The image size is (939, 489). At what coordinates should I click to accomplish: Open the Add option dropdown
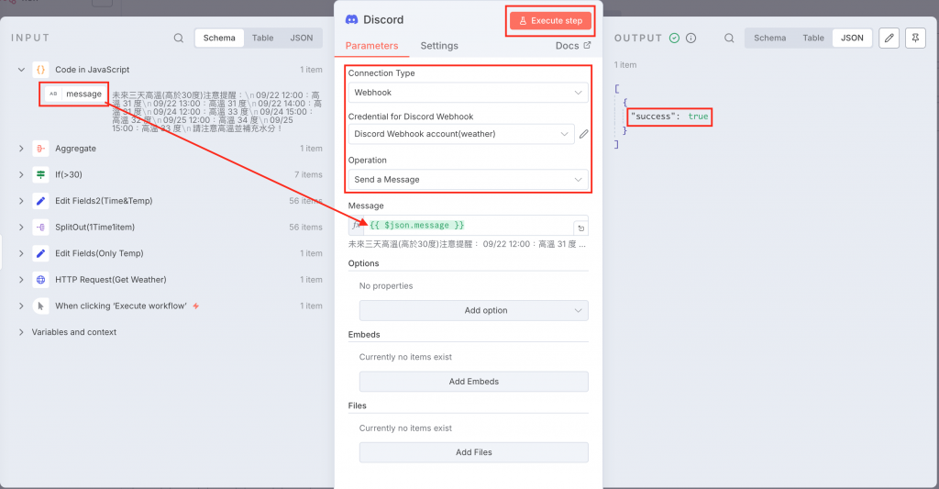click(474, 310)
